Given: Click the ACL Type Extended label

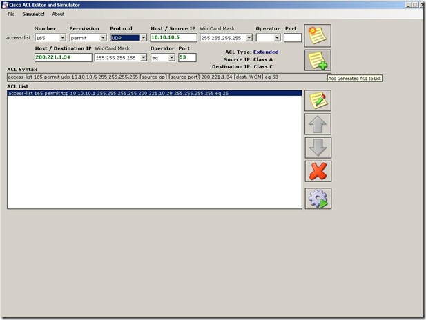Looking at the screenshot, I should coord(251,52).
